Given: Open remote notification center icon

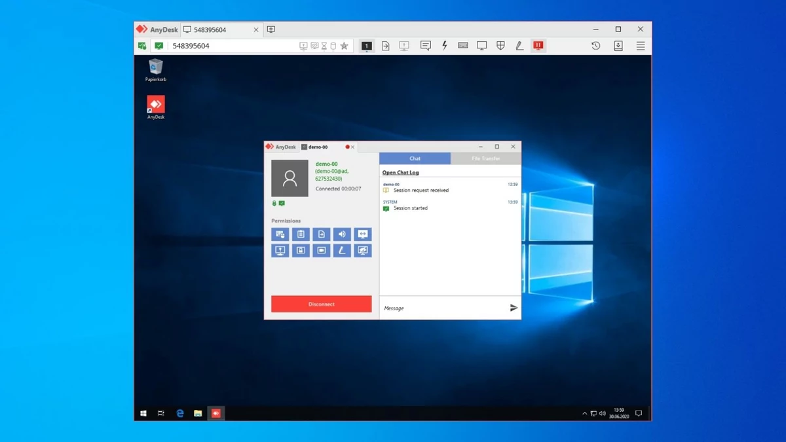Looking at the screenshot, I should 639,413.
